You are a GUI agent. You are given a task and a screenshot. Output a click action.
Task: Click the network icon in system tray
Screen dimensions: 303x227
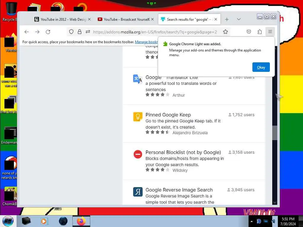click(x=266, y=221)
